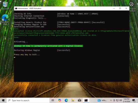Image resolution: width=138 pixels, height=103 pixels.
Task: Click the 'Generating GenuineTicket.xml' line
Action: pyautogui.click(x=29, y=27)
